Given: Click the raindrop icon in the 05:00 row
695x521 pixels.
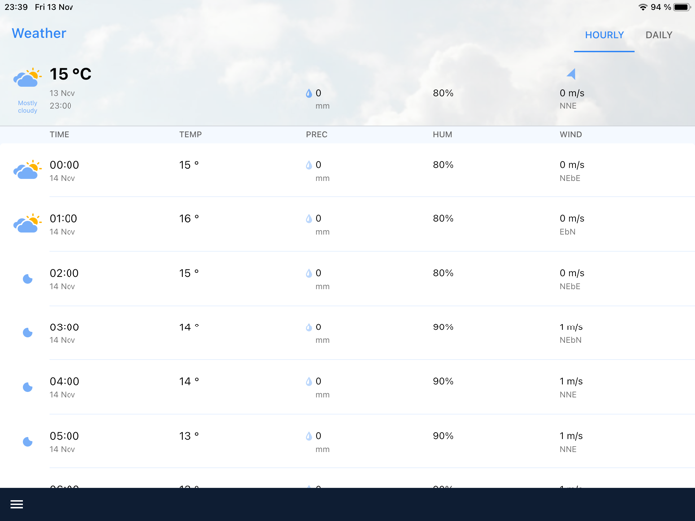Looking at the screenshot, I should pos(309,436).
